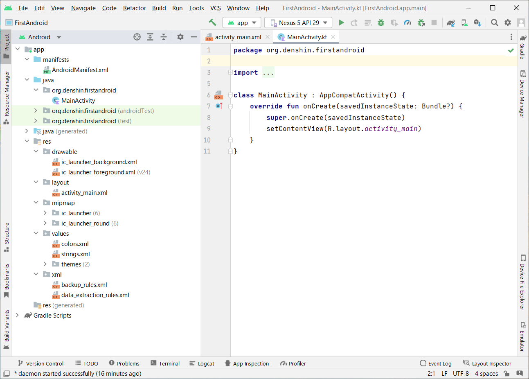Toggle the Emulator panel on the right

523,340
